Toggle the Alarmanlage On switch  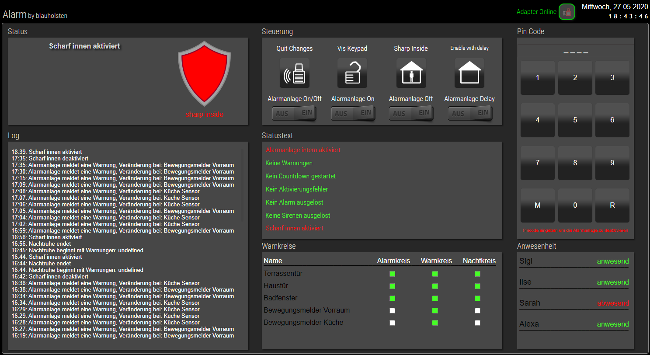point(353,113)
